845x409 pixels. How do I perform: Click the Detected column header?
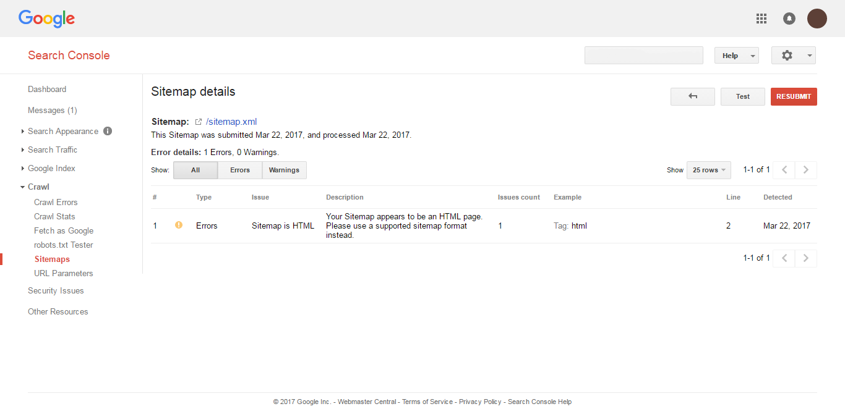coord(778,197)
